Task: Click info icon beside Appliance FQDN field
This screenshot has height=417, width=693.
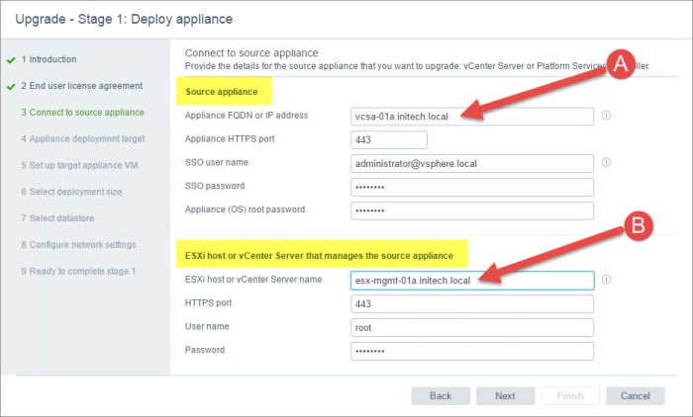Action: click(x=606, y=116)
